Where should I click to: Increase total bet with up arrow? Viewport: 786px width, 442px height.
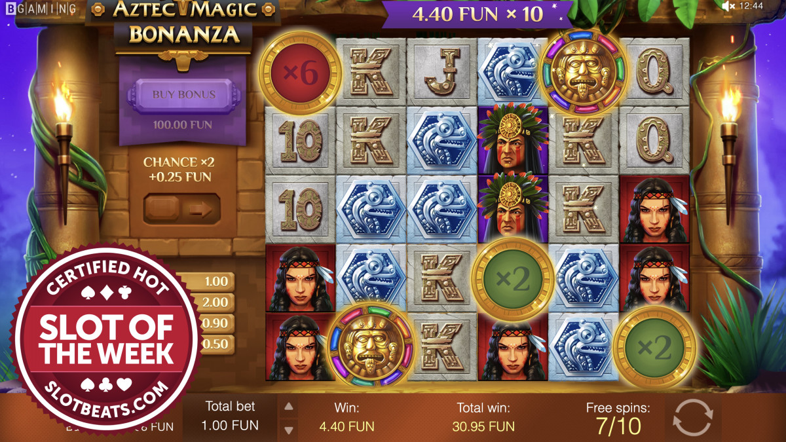pos(287,406)
